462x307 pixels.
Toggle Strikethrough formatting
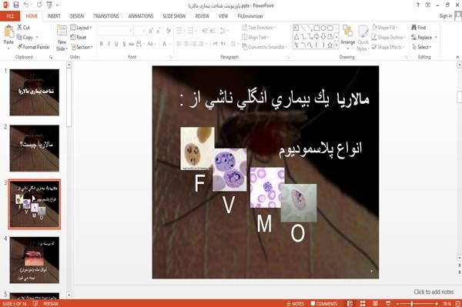tap(132, 44)
